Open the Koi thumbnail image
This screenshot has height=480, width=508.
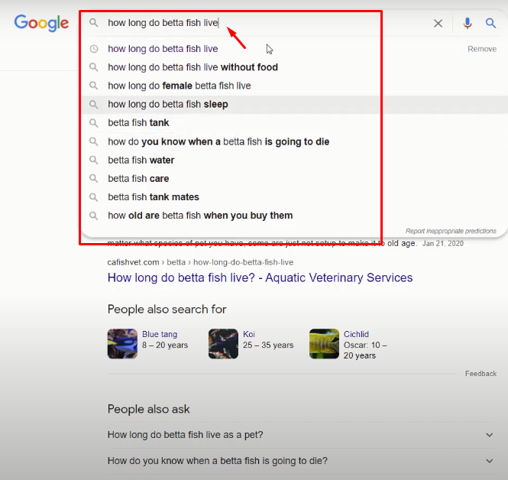click(x=223, y=344)
